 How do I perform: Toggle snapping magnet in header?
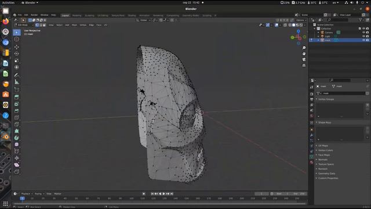pos(161,20)
